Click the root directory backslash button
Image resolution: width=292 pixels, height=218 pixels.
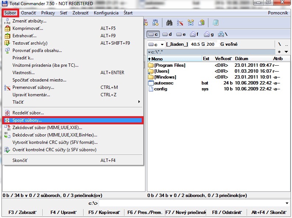coord(279,44)
